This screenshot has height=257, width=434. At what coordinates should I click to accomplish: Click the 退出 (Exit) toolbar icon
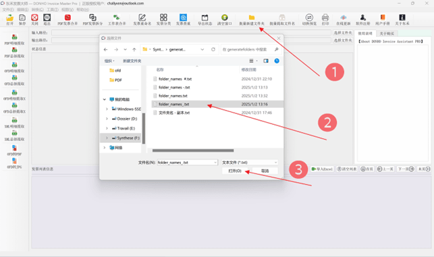(47, 18)
